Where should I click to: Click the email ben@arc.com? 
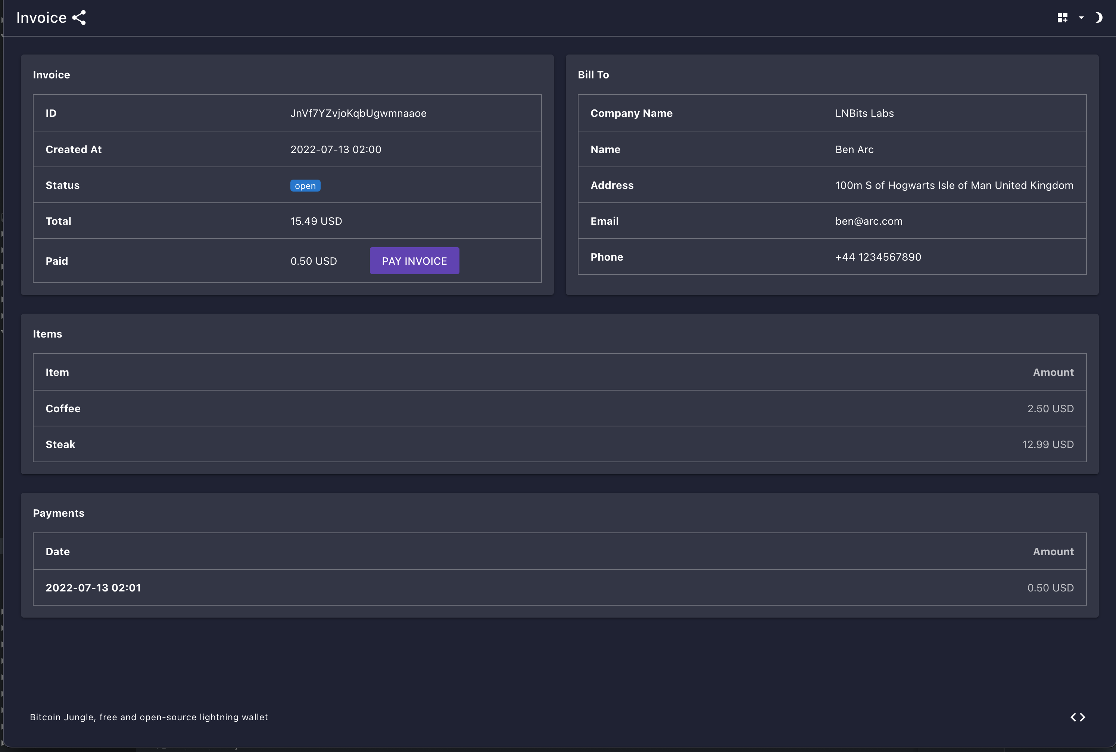pyautogui.click(x=869, y=221)
